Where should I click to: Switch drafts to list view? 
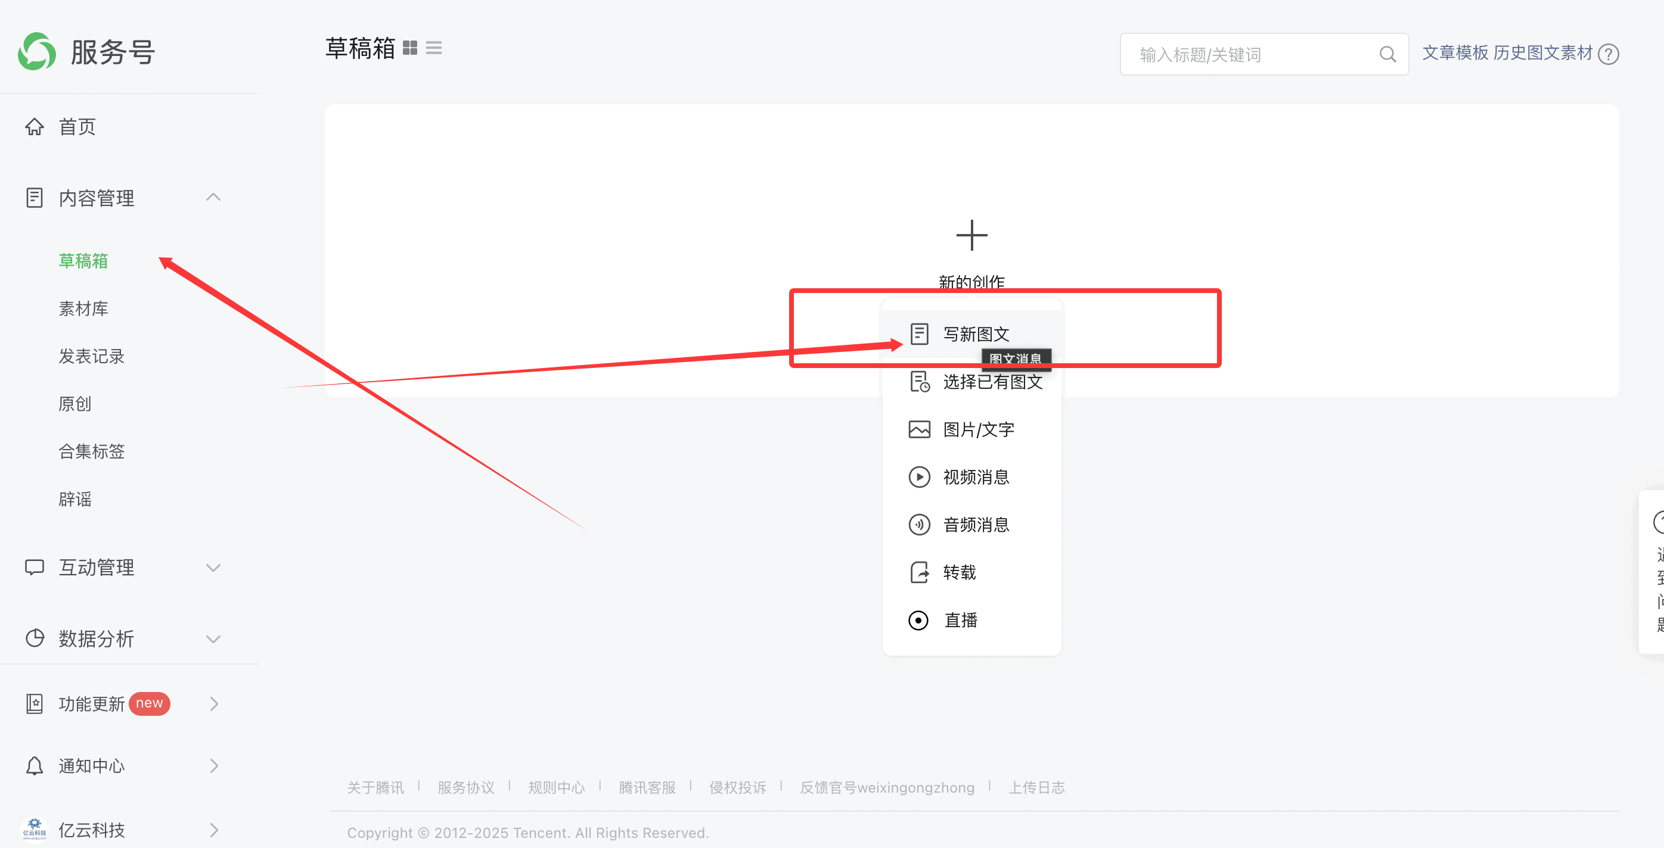434,48
